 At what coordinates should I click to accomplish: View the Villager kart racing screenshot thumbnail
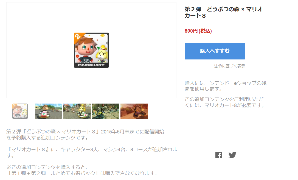(49, 111)
